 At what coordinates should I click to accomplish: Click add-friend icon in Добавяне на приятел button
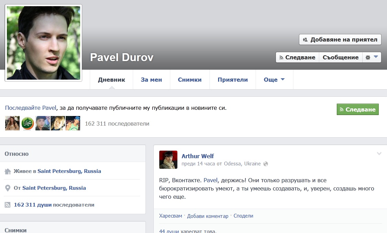pos(305,40)
